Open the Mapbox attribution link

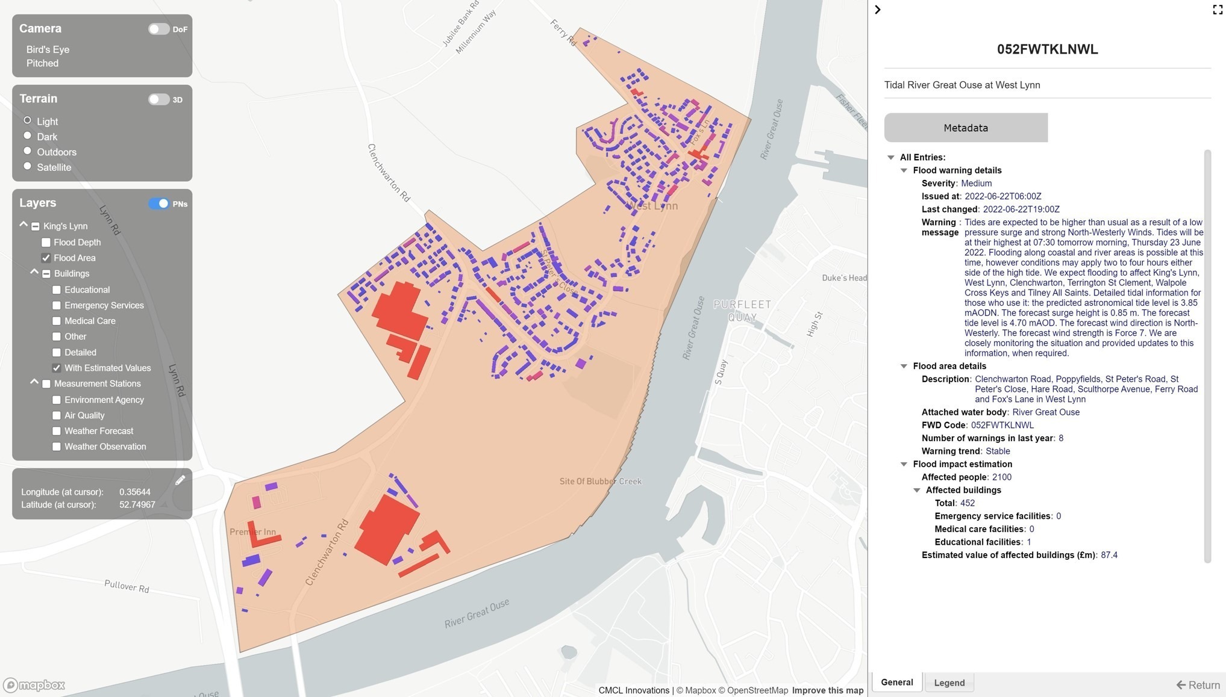tap(696, 691)
